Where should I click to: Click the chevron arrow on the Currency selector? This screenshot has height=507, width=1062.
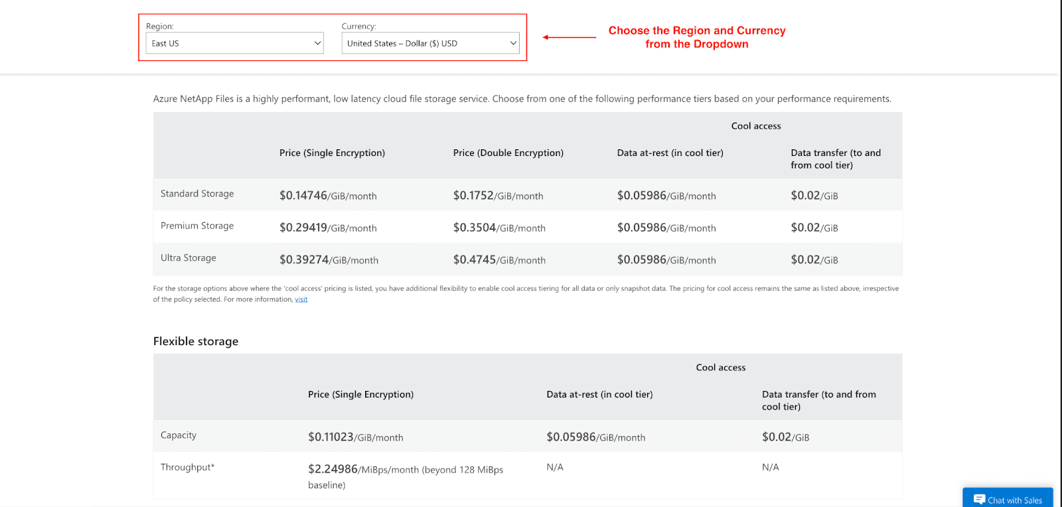tap(513, 43)
